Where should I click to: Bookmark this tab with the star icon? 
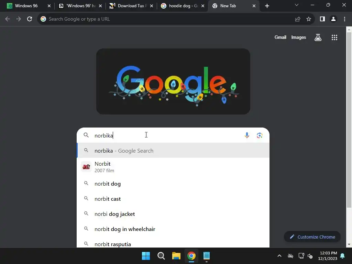(309, 19)
